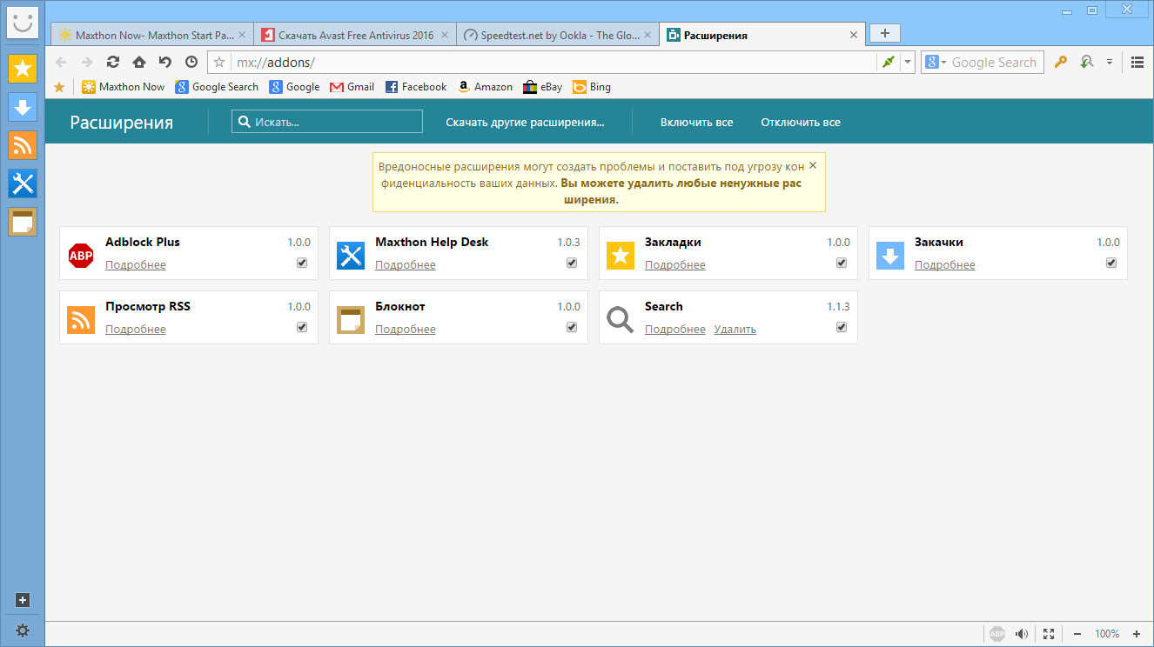Click the green lightning mode icon
Screen dimensions: 1154x647
888,62
